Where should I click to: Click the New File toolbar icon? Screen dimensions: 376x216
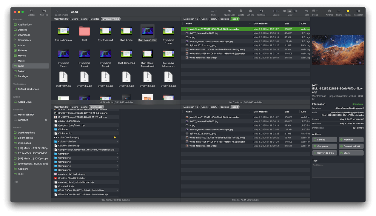[x=44, y=11]
